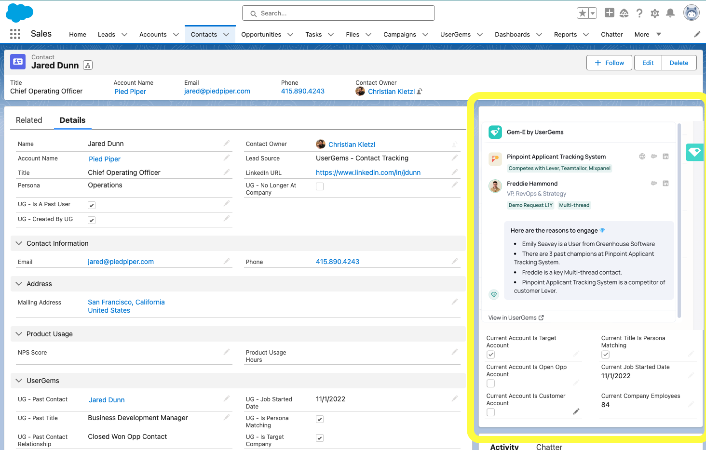Screen dimensions: 706x450
Task: Collapse the Product Usage section
Action: tap(19, 334)
